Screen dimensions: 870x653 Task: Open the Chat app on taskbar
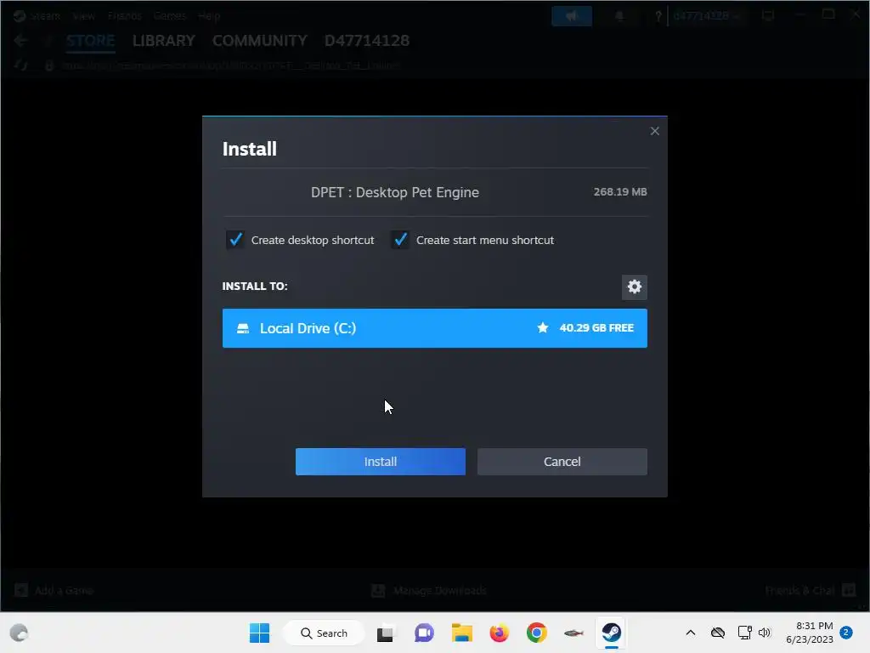pos(424,633)
